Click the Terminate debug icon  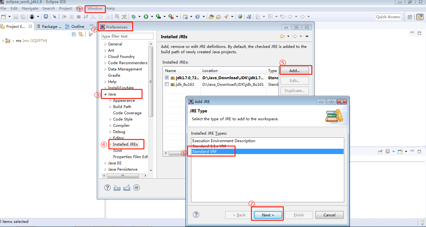[x=79, y=17]
